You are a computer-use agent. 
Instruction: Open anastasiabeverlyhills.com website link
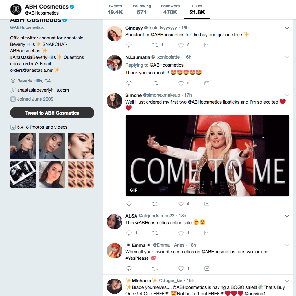[43, 90]
